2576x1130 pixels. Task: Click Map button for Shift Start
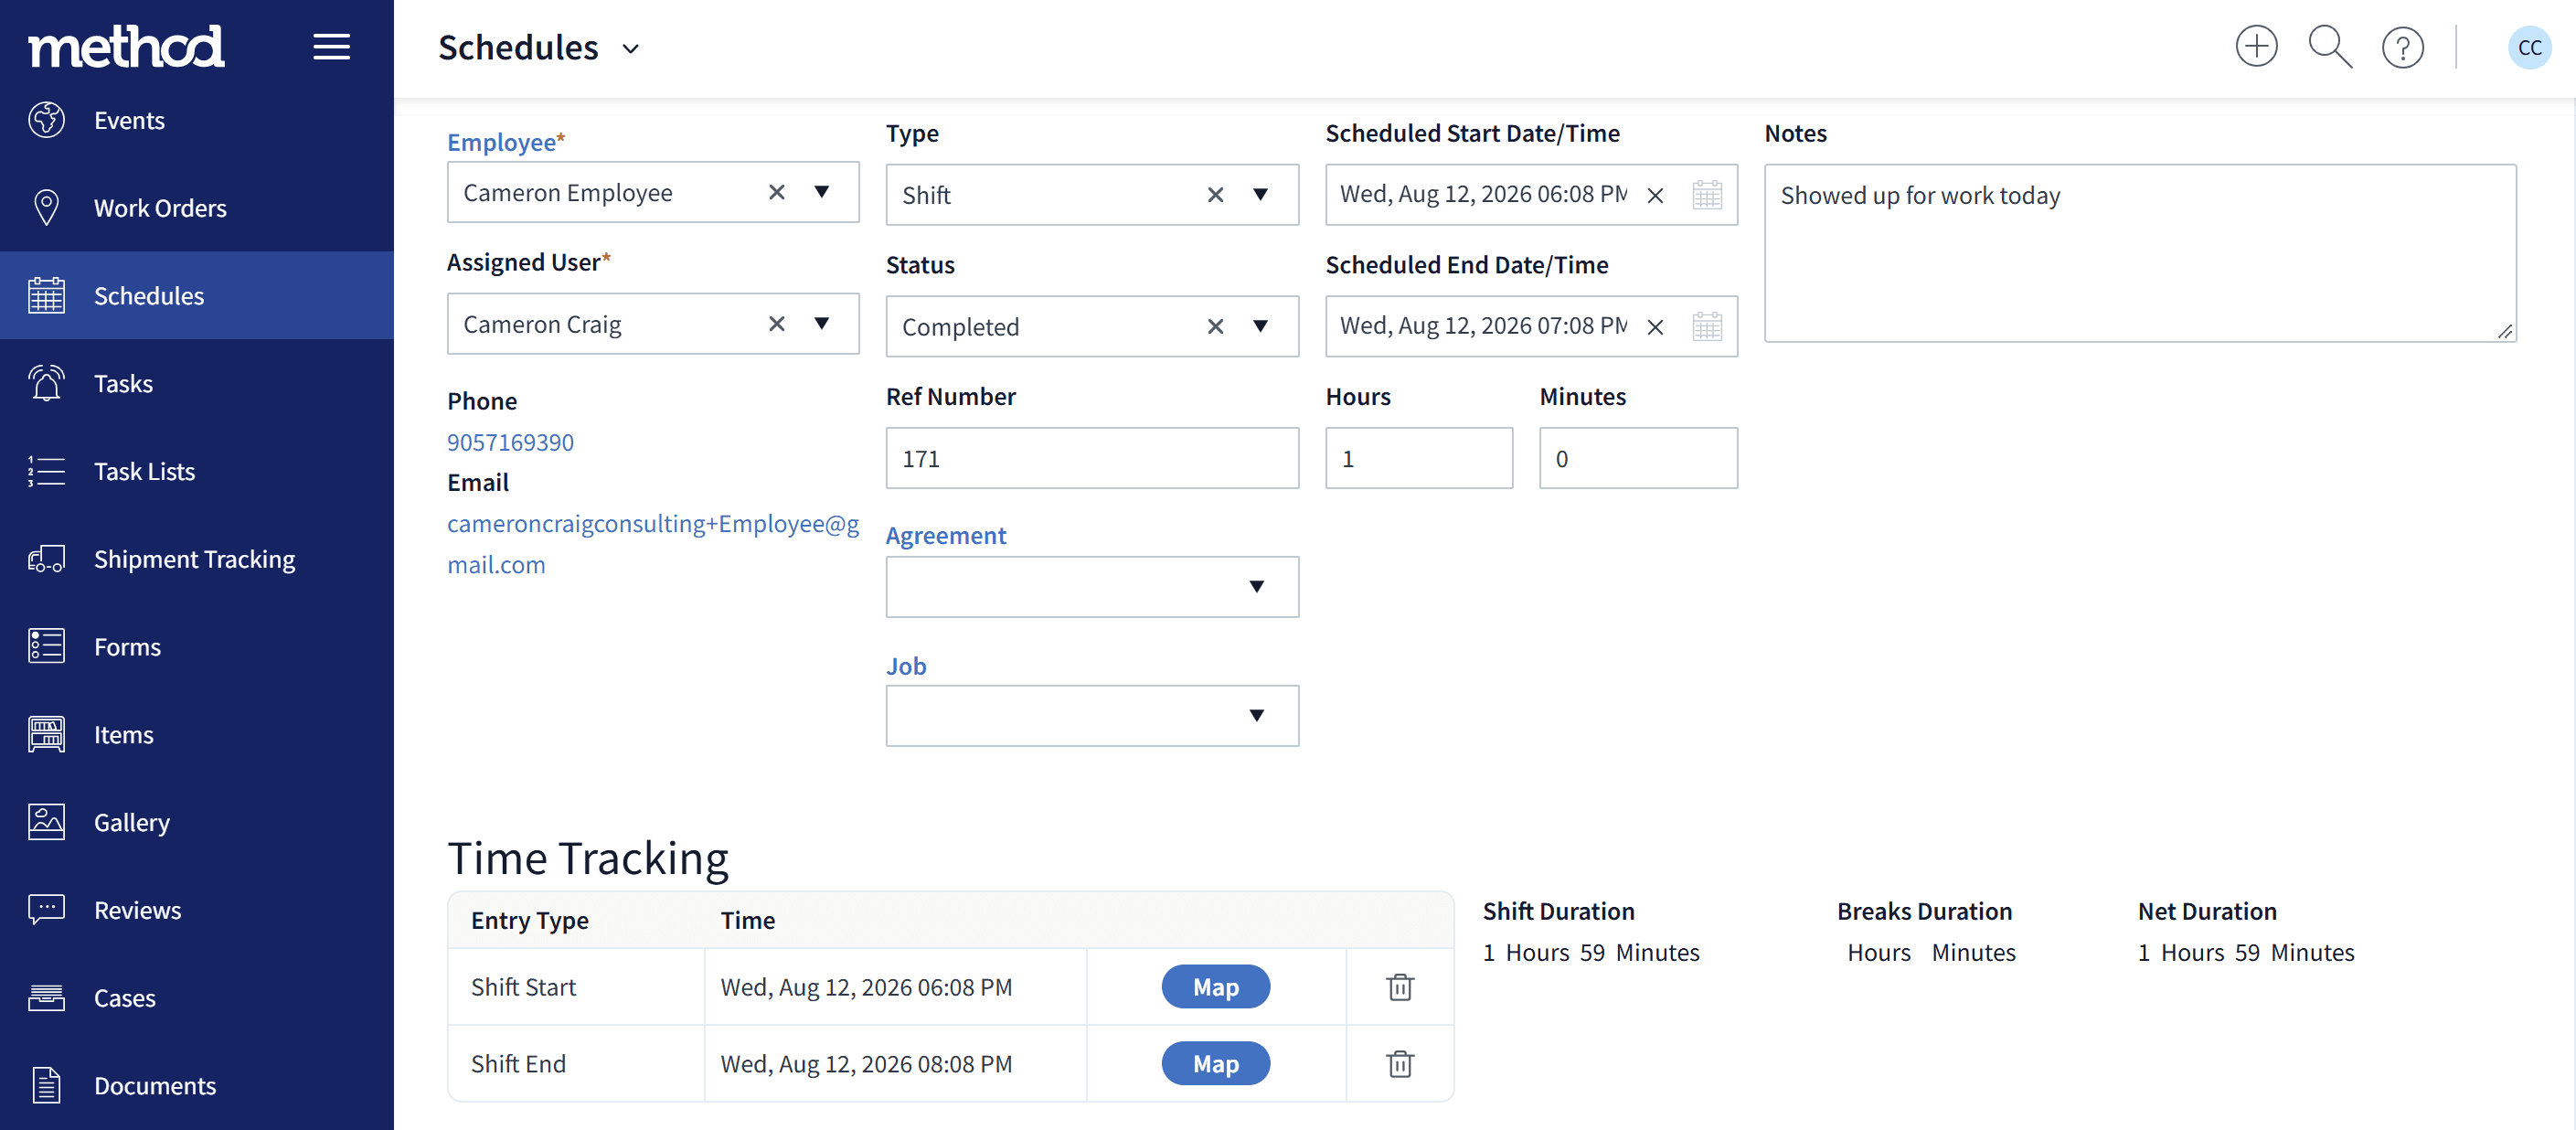point(1215,987)
